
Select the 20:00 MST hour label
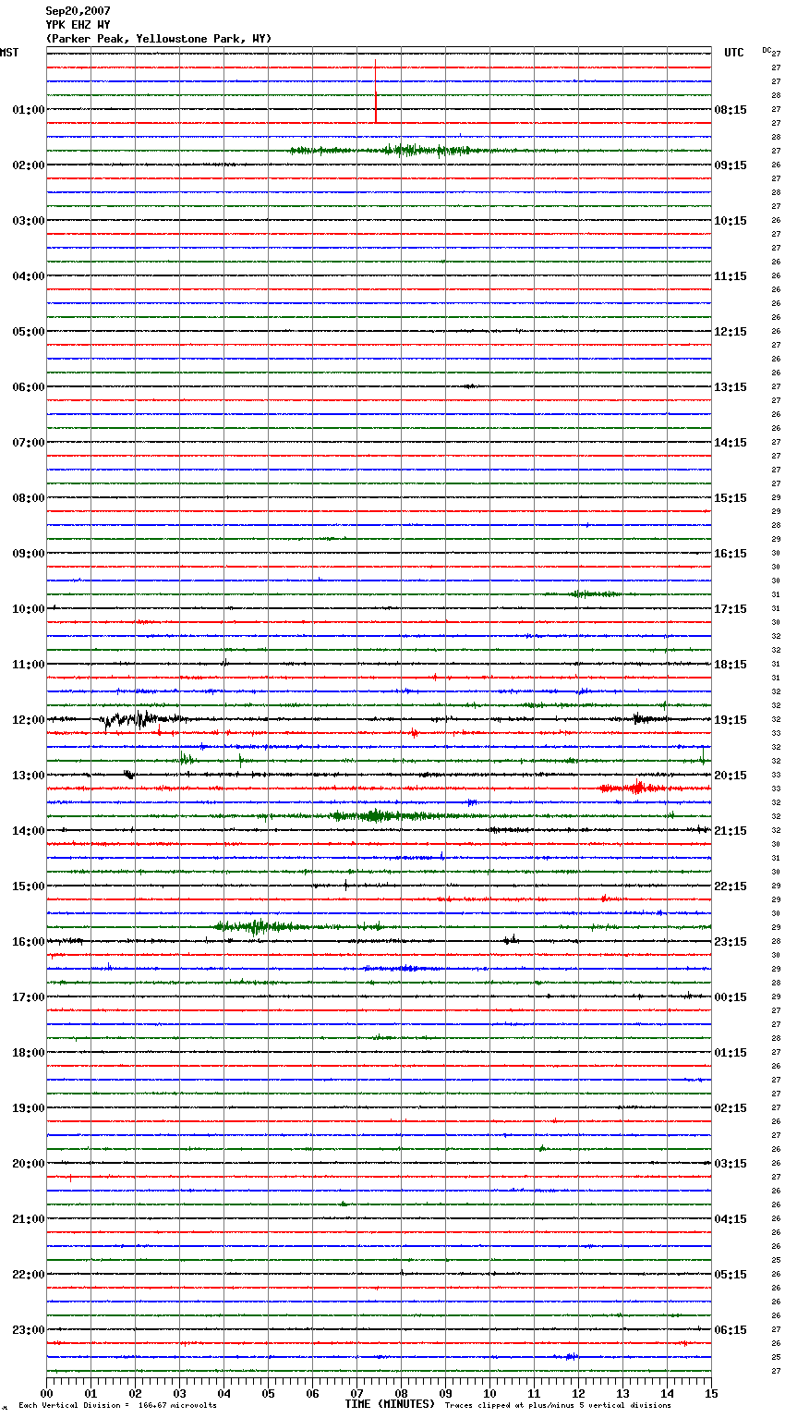click(x=29, y=1164)
